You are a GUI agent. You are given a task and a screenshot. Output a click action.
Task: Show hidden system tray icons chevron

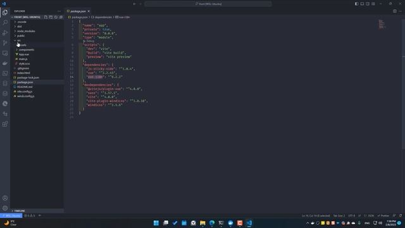point(308,223)
